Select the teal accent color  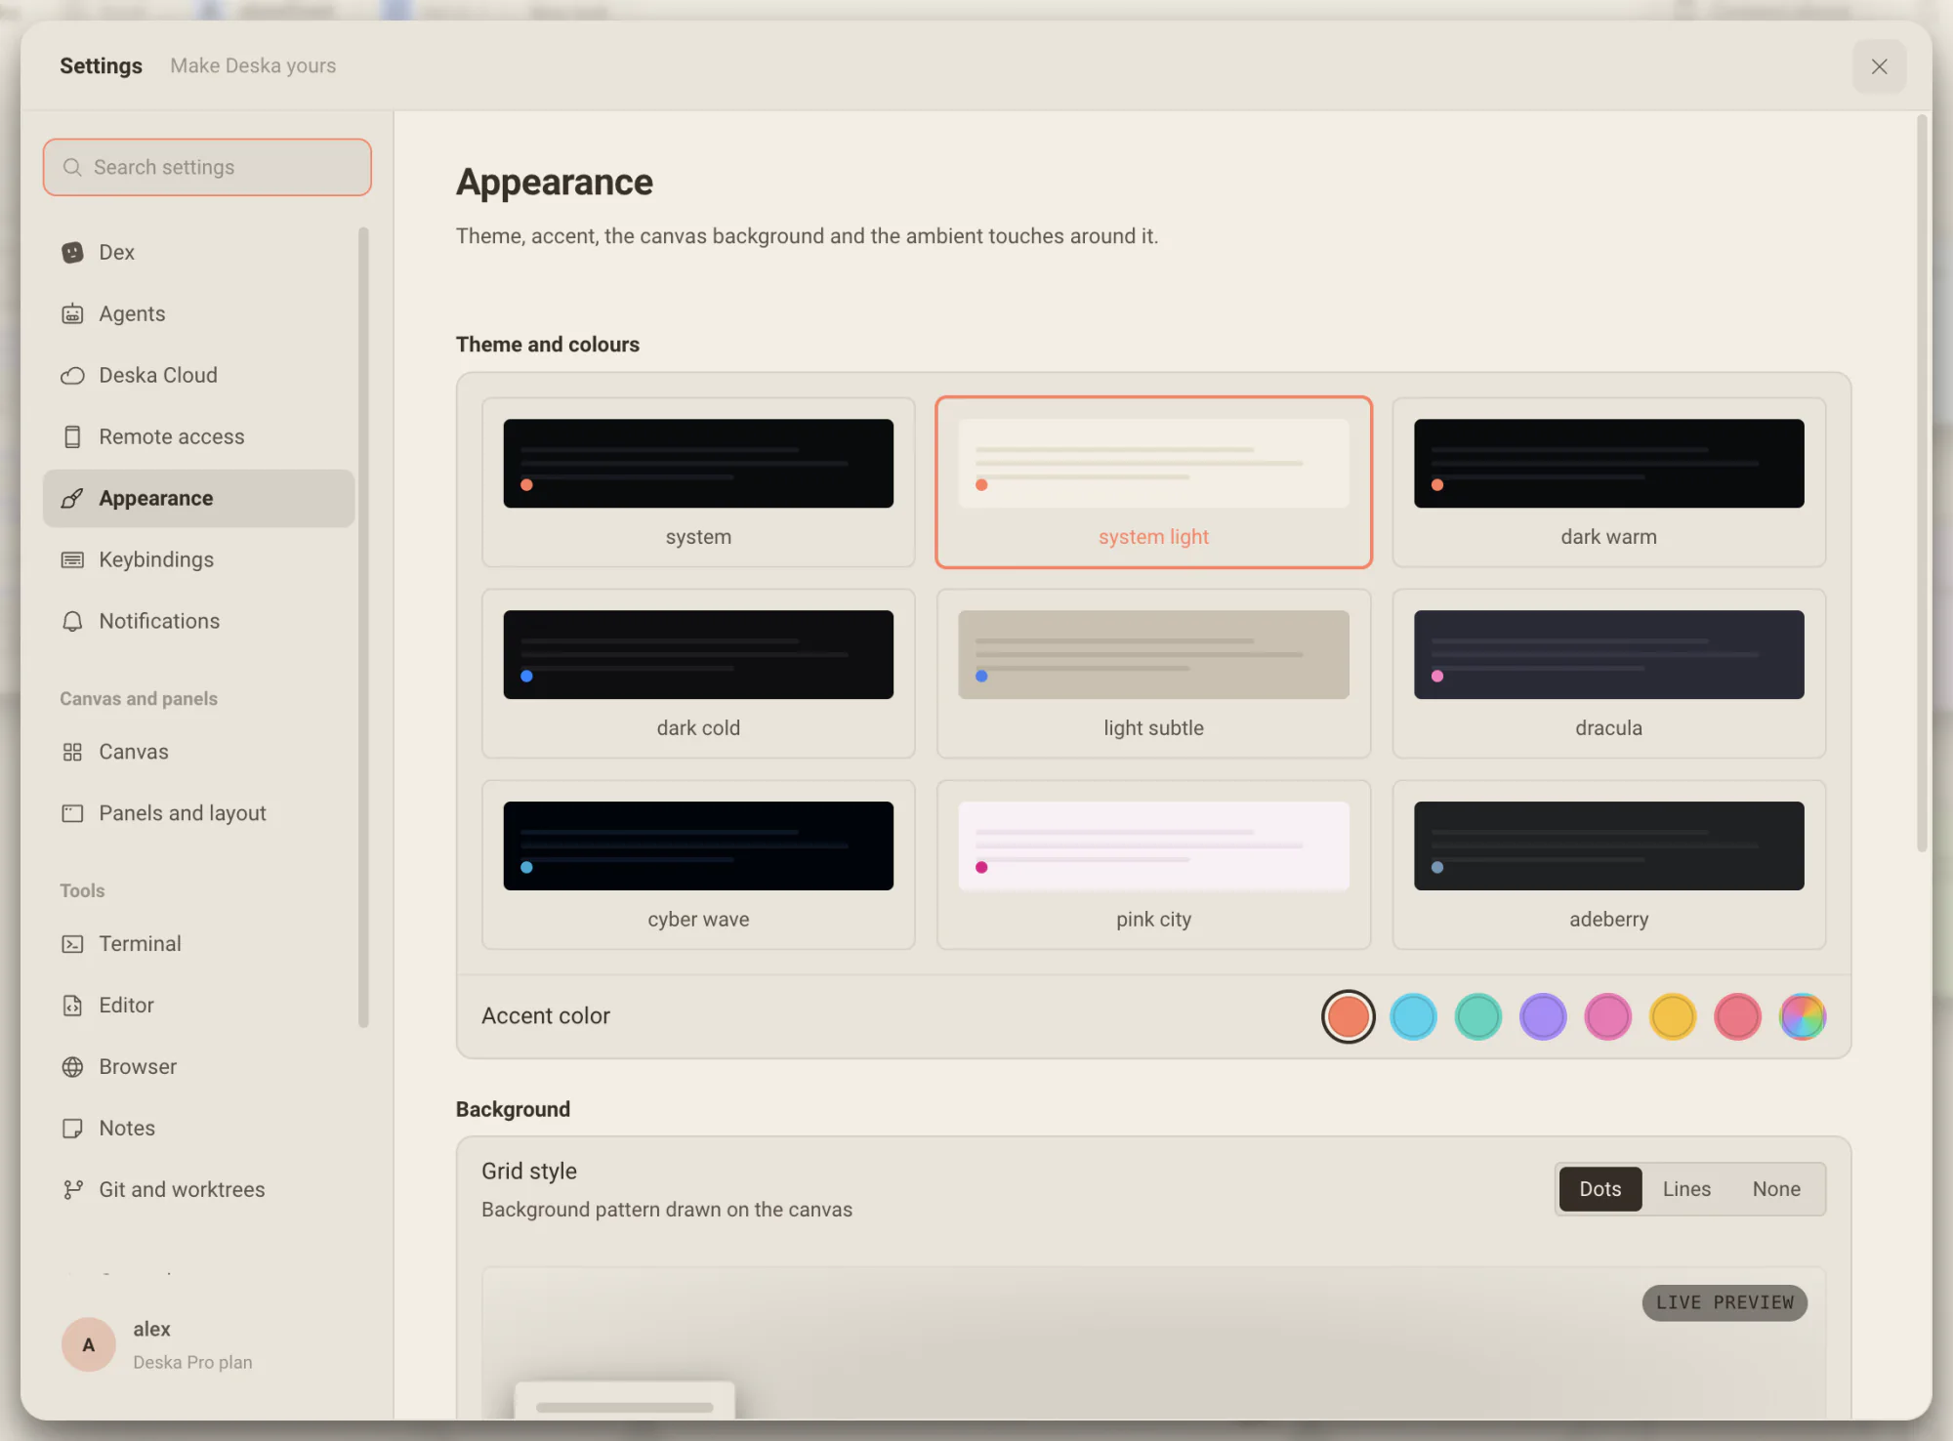tap(1477, 1017)
